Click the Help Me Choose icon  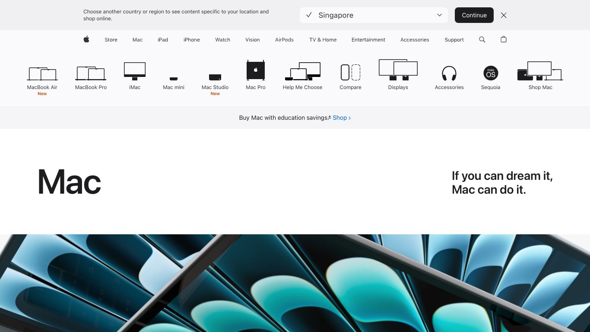coord(302,71)
